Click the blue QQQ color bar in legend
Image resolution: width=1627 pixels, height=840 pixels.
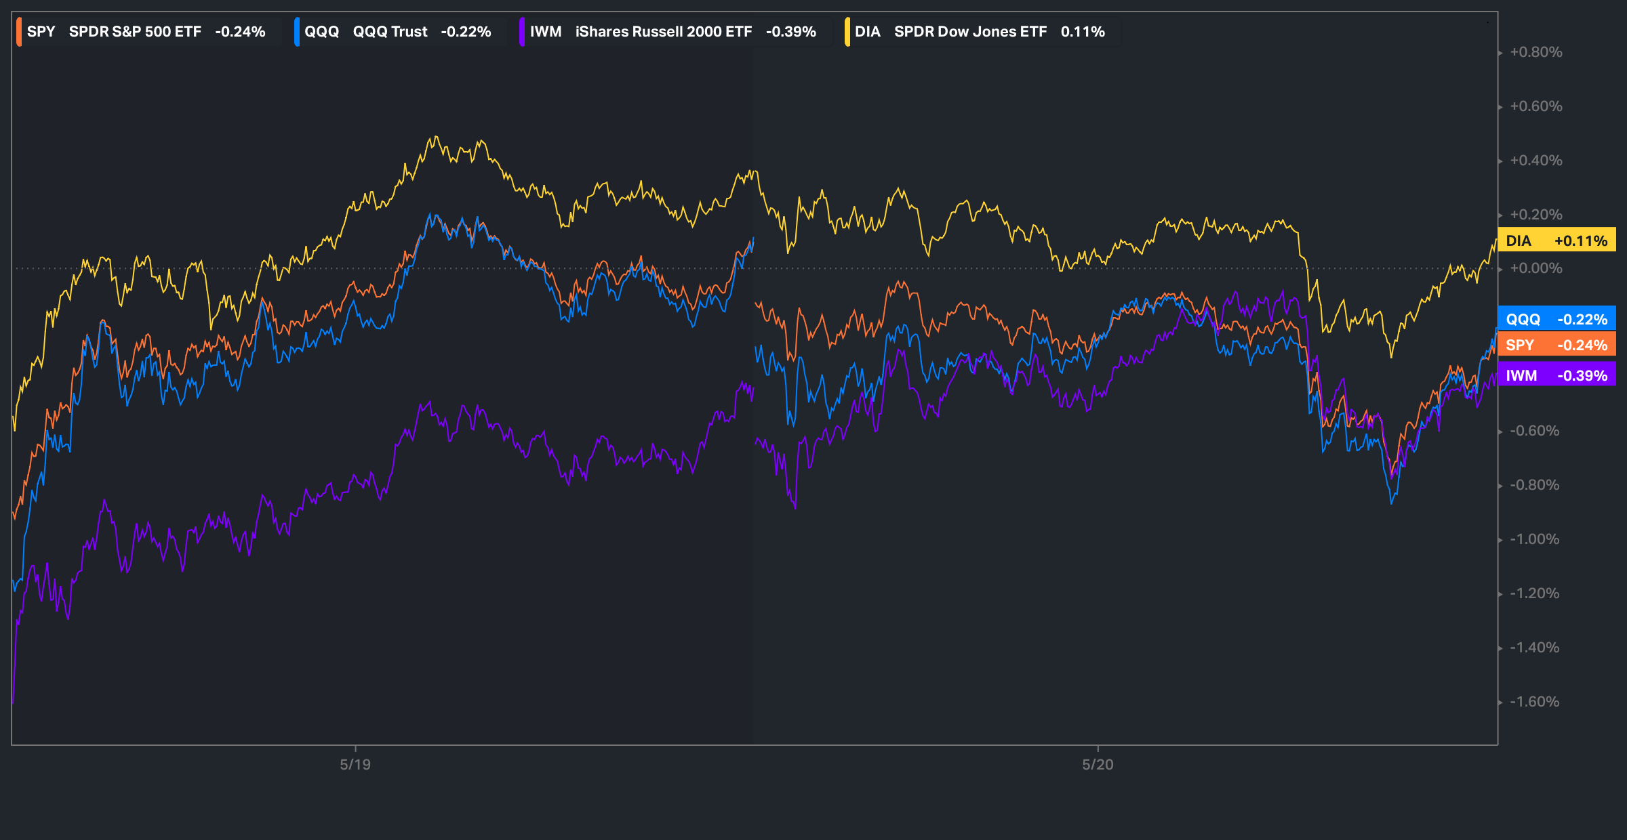click(x=297, y=32)
